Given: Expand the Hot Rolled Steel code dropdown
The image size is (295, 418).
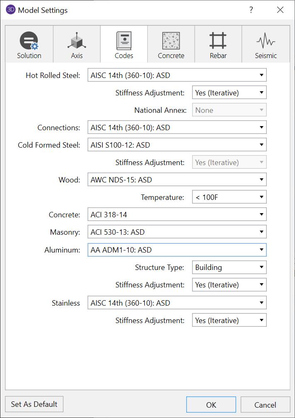Looking at the screenshot, I should pos(177,75).
